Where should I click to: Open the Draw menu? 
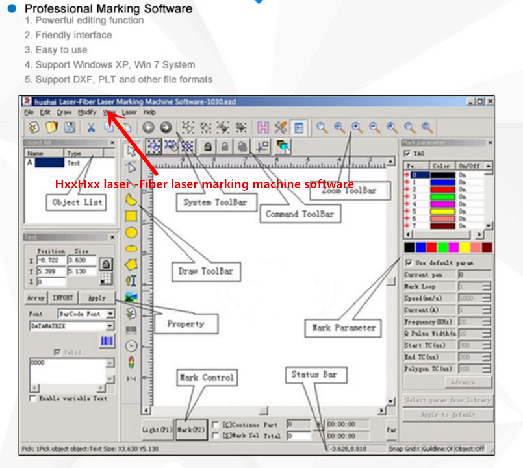click(x=64, y=112)
